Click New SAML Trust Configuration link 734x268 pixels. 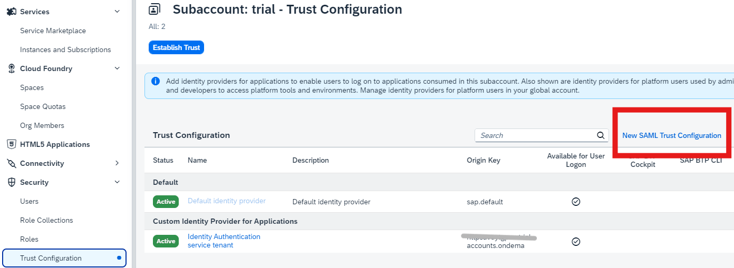click(x=671, y=135)
